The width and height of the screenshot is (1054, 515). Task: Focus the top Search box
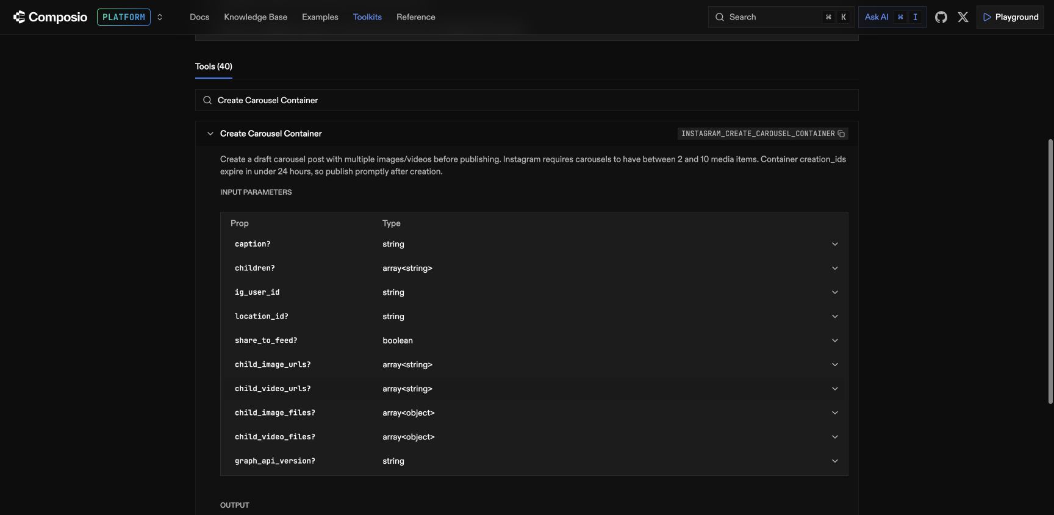pyautogui.click(x=781, y=17)
